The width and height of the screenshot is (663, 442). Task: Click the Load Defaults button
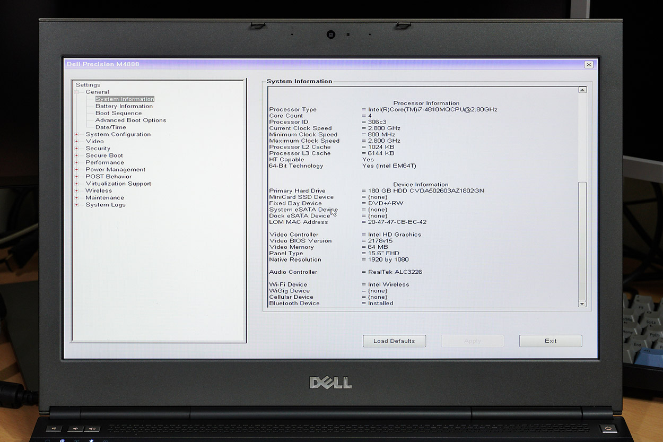[x=394, y=341]
